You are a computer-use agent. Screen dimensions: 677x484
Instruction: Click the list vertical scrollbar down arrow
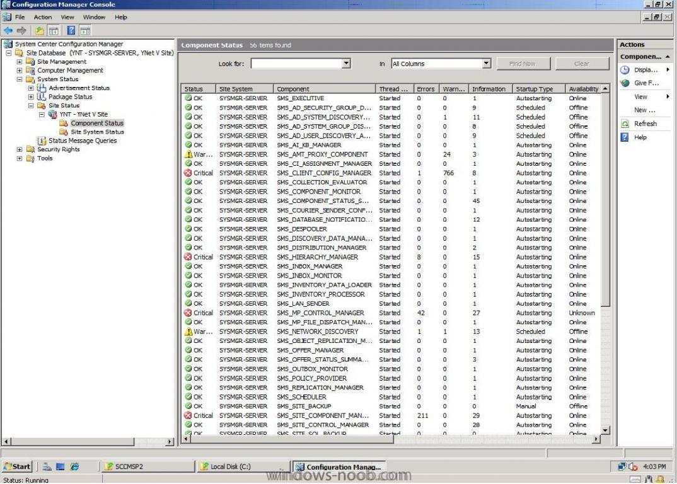point(605,430)
